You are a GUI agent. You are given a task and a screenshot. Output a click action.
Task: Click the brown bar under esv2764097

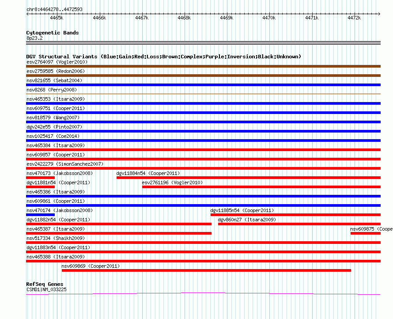point(203,66)
